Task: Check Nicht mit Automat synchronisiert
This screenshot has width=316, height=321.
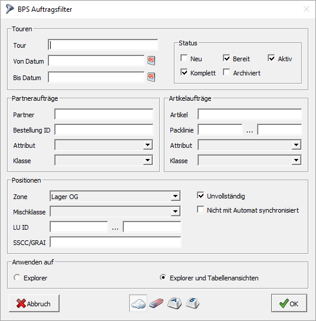Action: click(x=200, y=210)
